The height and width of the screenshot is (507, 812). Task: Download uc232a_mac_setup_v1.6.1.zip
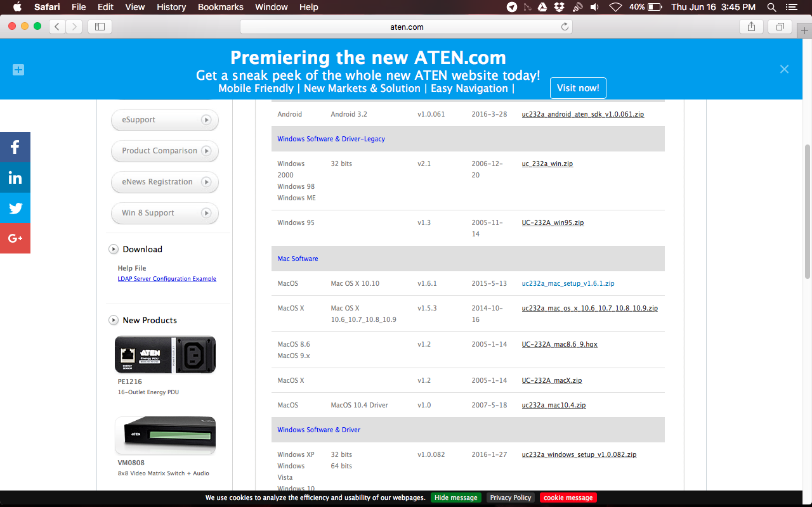(x=568, y=283)
